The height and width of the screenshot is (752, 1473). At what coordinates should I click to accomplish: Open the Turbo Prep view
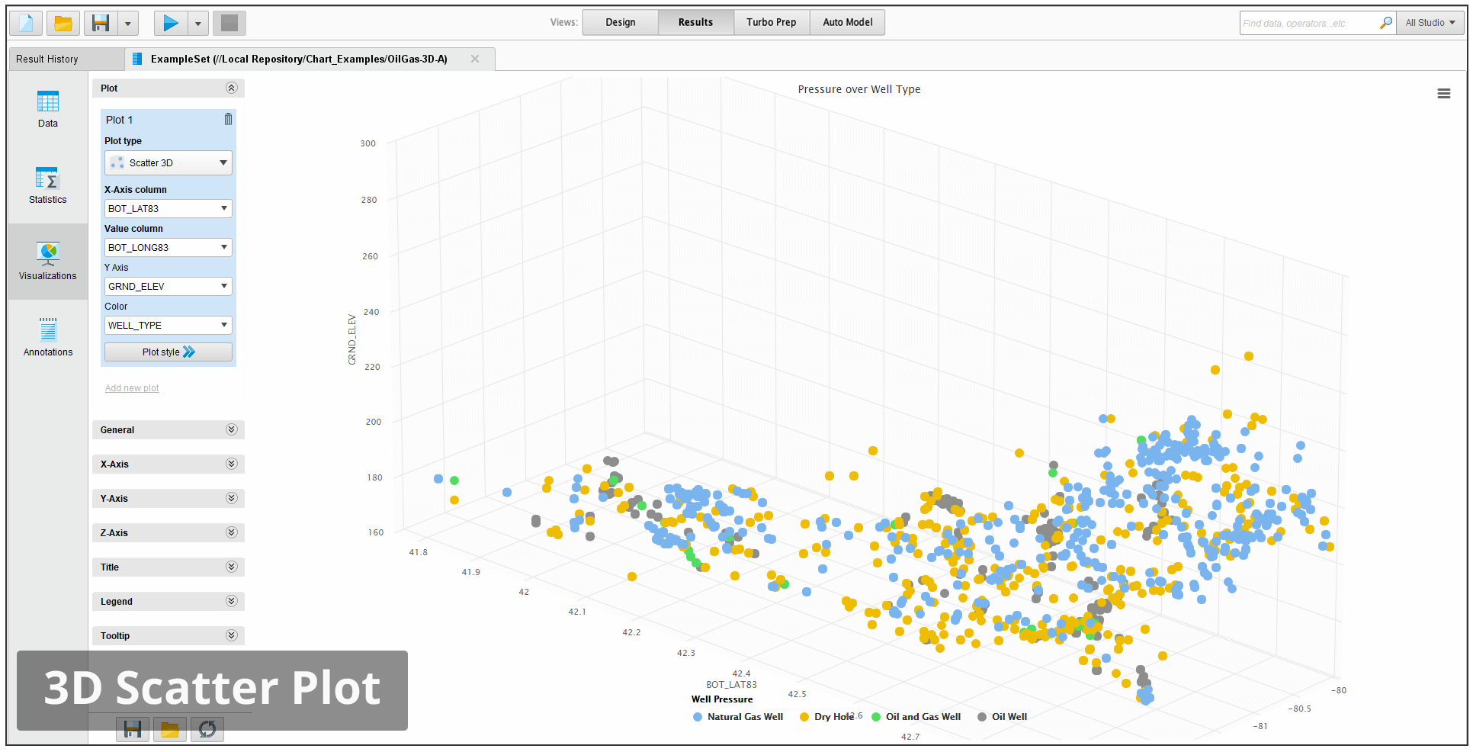[x=771, y=22]
